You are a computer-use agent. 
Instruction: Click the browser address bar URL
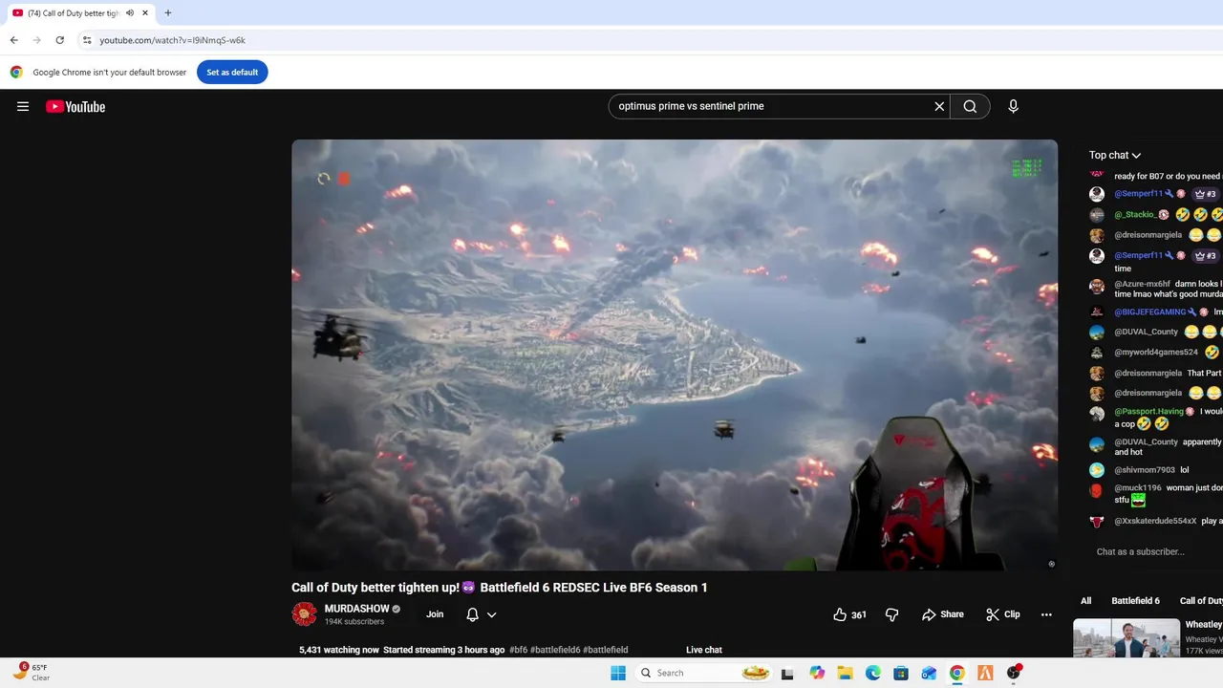coord(173,40)
